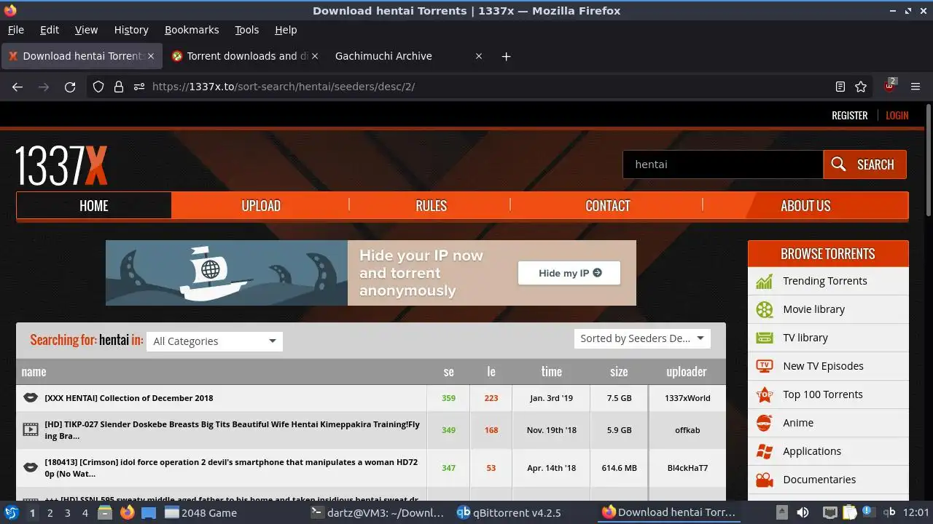Open the permissions icon in the address bar
The image size is (933, 524).
click(139, 87)
